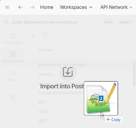Click the import drop zone icon
136x128 pixels.
click(x=68, y=72)
